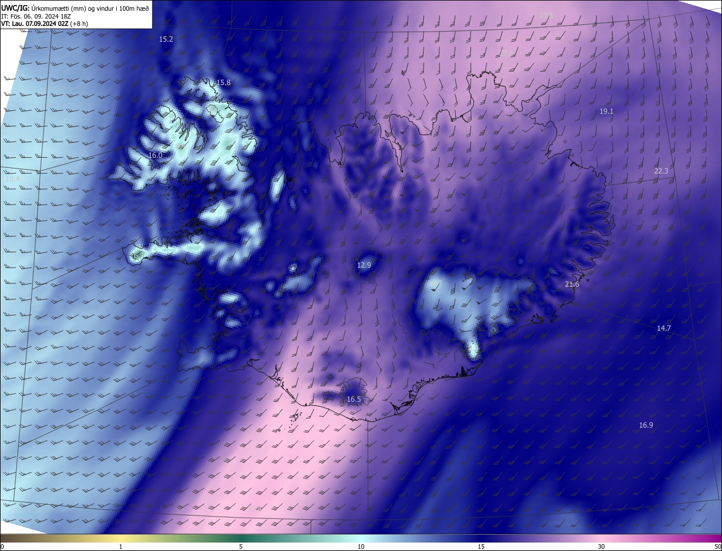The image size is (722, 551).
Task: Click the 10.4 value label
Action: 12,179
